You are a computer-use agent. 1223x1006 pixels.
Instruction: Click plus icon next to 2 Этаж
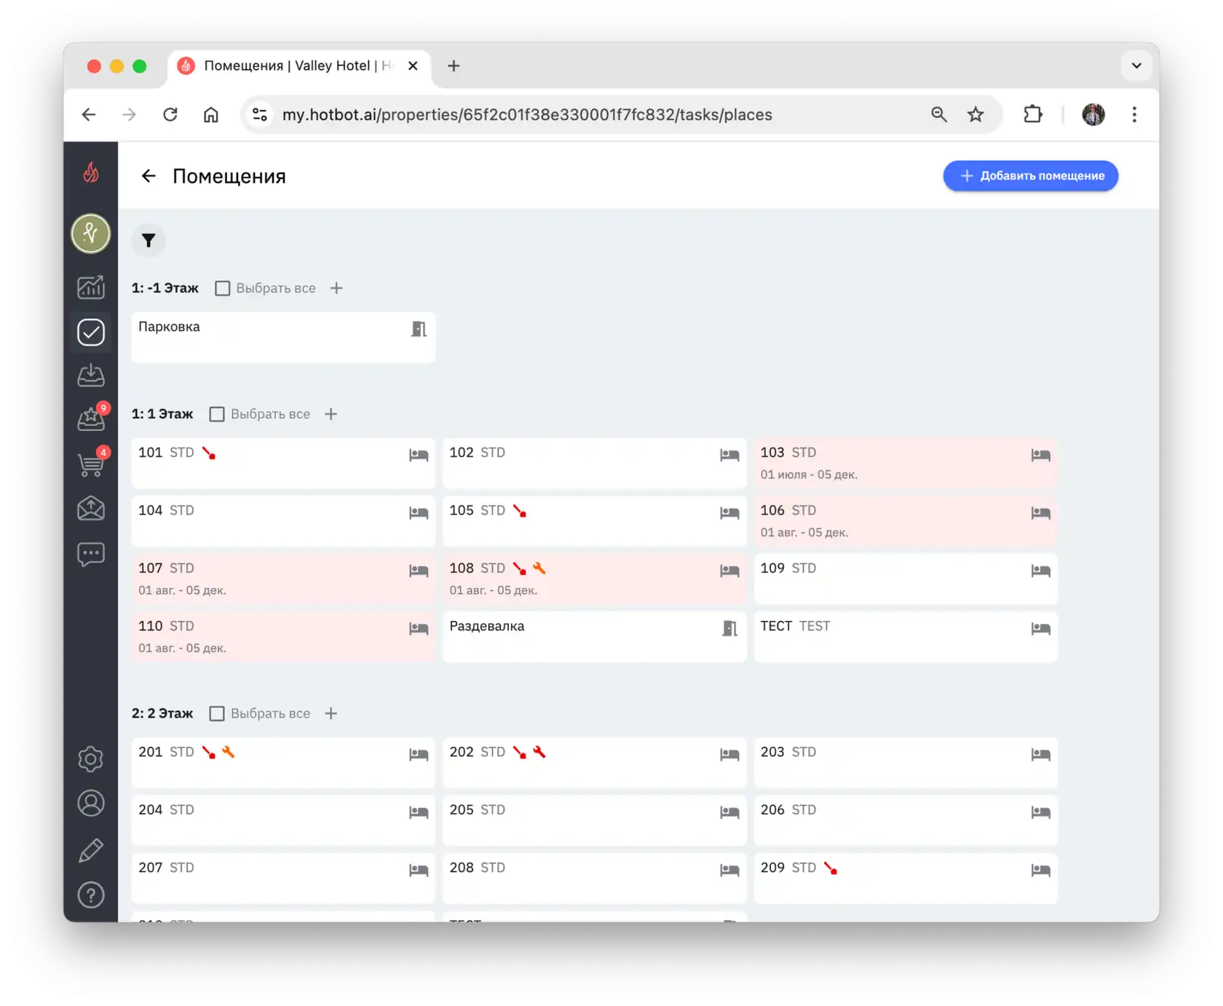pyautogui.click(x=331, y=713)
